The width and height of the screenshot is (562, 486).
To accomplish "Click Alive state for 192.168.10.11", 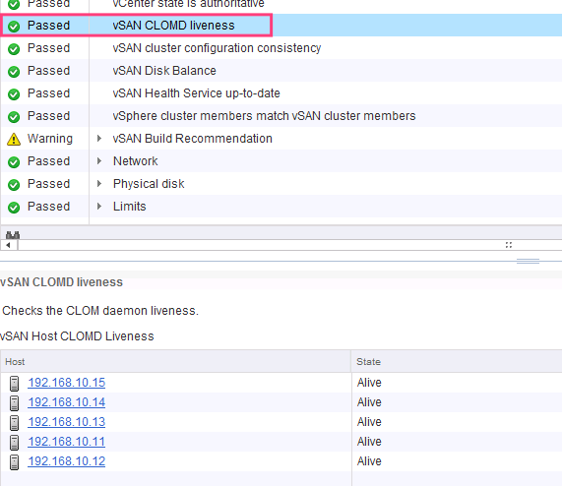I will (369, 442).
